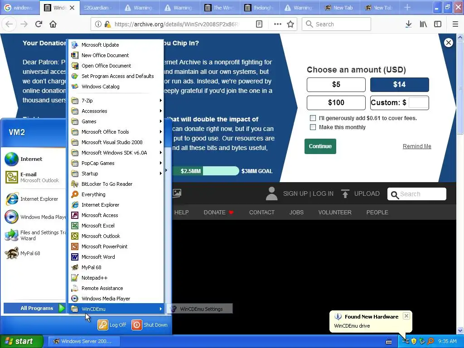Go to browser Home icon
The image size is (464, 348).
[53, 24]
